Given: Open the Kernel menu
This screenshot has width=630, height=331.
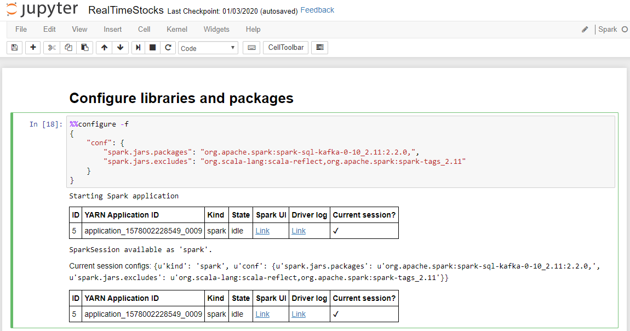Looking at the screenshot, I should coord(176,29).
